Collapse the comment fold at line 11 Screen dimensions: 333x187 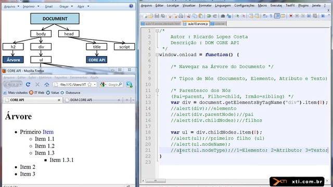coord(157,90)
